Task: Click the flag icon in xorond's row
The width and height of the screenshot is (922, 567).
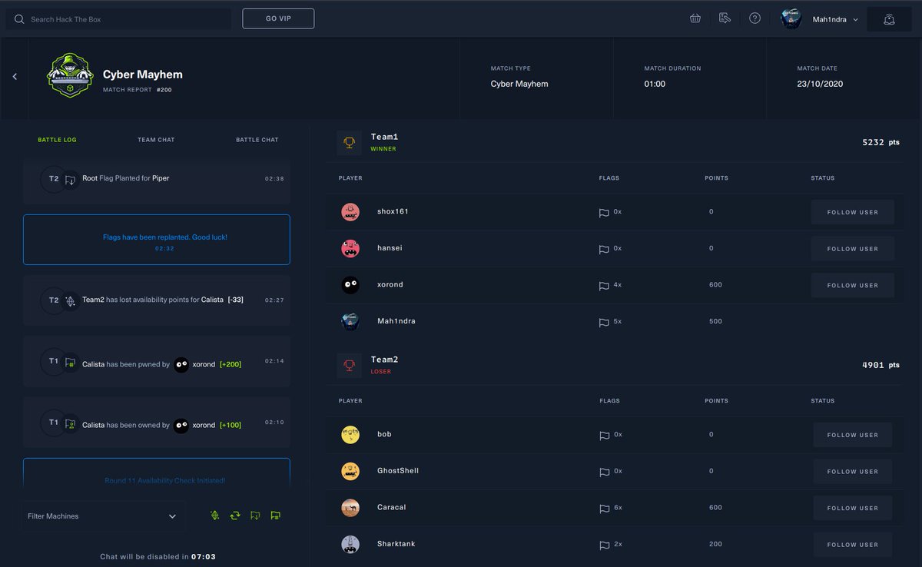Action: 604,285
